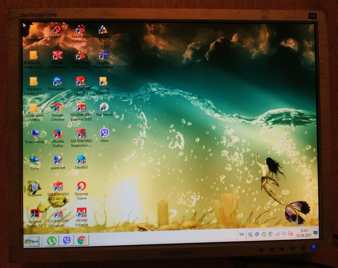This screenshot has height=268, width=338.
Task: Launch The Sims 4 shortcut
Action: (104, 108)
